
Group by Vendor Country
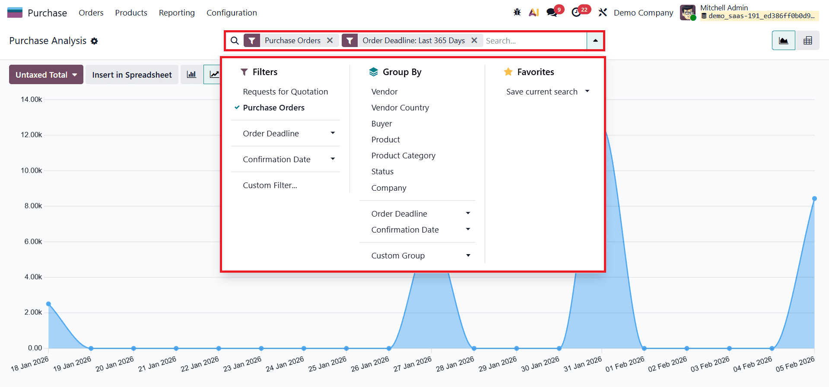(400, 107)
